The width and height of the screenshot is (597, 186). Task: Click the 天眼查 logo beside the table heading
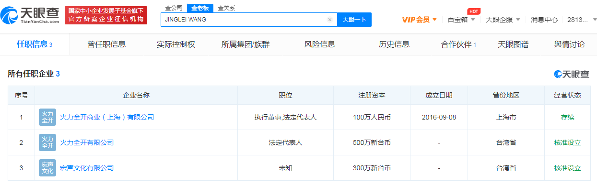point(572,74)
